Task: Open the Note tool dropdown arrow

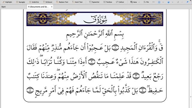Action: 139,2
